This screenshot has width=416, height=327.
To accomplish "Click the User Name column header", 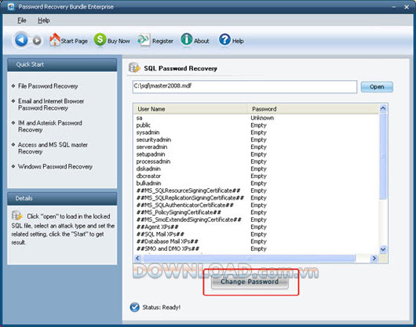I will click(190, 109).
